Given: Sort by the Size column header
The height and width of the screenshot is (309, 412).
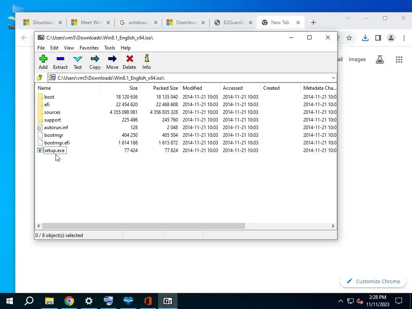Looking at the screenshot, I should pos(119,88).
